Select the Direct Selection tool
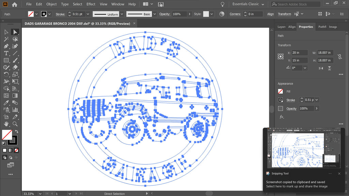 (x=15, y=32)
